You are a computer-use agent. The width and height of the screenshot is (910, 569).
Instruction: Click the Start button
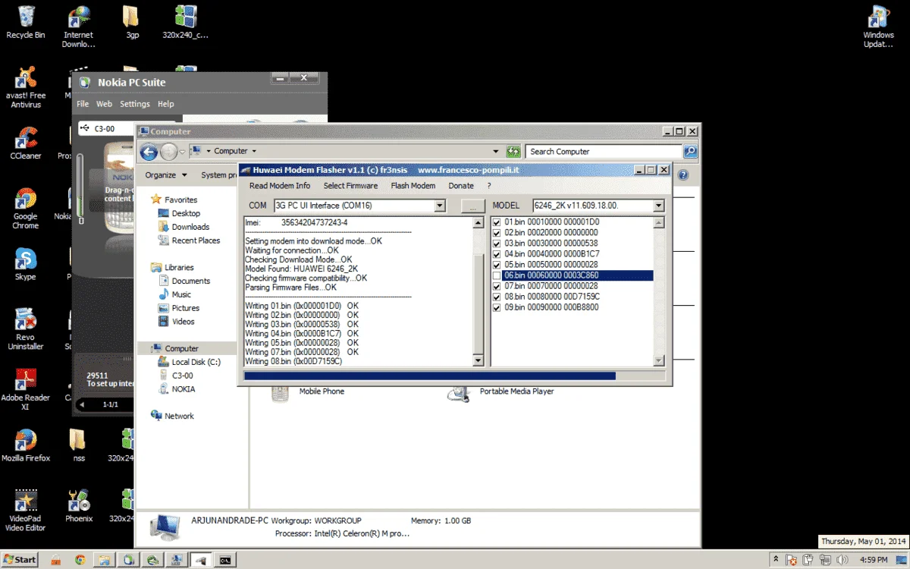click(20, 560)
